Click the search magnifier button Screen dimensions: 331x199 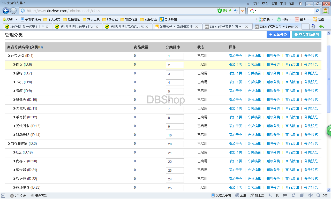pos(317,11)
